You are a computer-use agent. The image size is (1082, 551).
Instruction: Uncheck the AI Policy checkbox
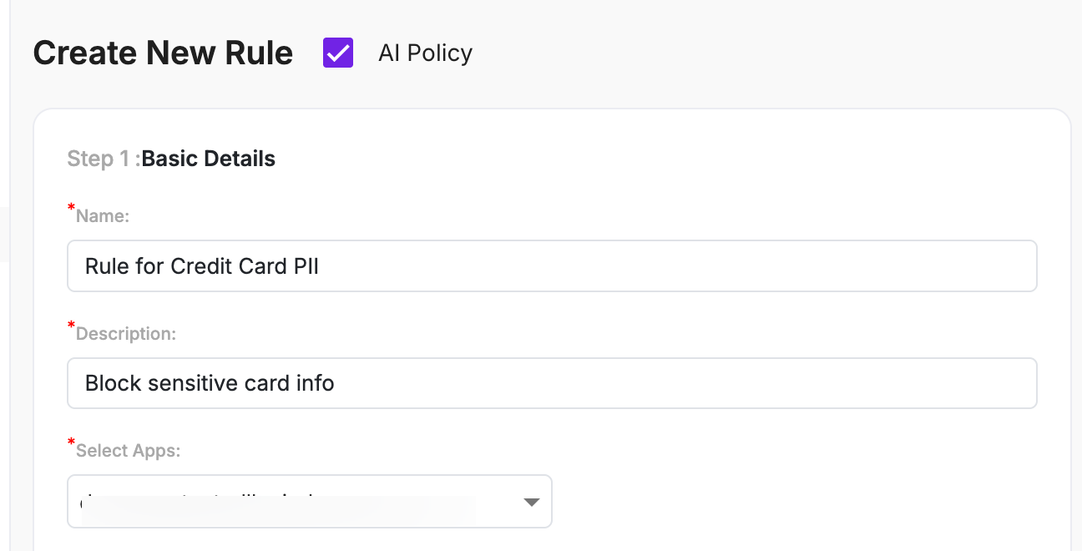click(x=337, y=53)
